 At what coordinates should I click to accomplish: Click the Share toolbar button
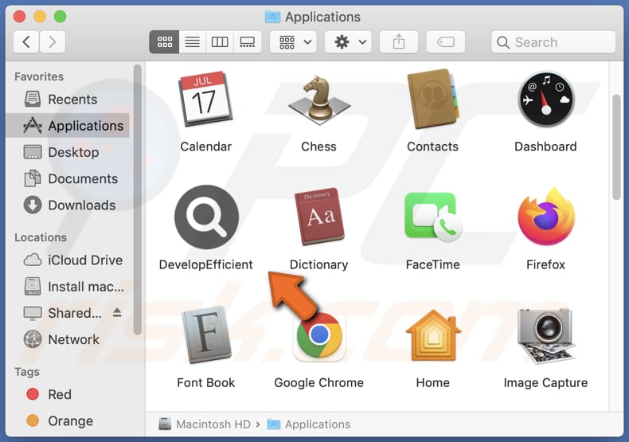(x=399, y=41)
